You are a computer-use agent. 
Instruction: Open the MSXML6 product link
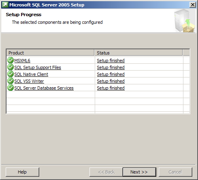pos(22,61)
